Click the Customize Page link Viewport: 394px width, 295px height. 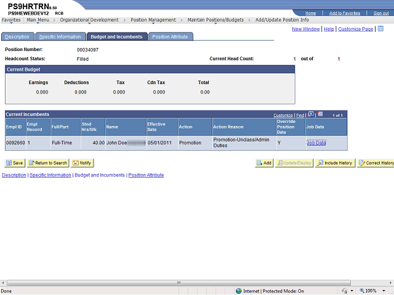click(x=356, y=29)
